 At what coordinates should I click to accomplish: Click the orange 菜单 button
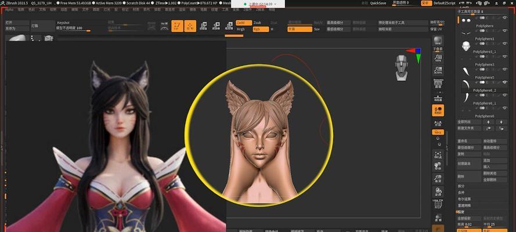427,3
